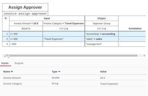
Task: Select the Invoice Category input row
Action: (74, 84)
